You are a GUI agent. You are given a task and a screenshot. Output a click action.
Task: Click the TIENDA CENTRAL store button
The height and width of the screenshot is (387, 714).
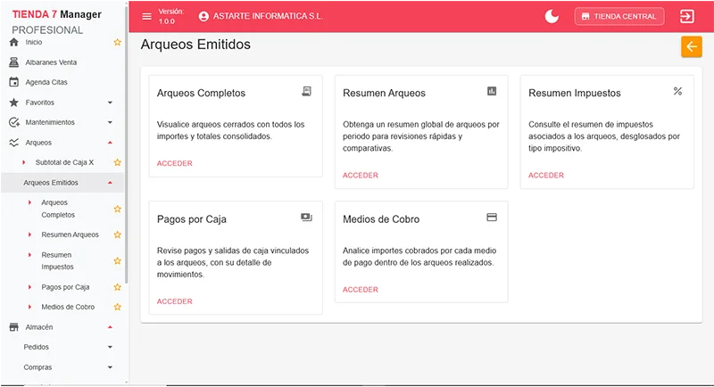(619, 16)
